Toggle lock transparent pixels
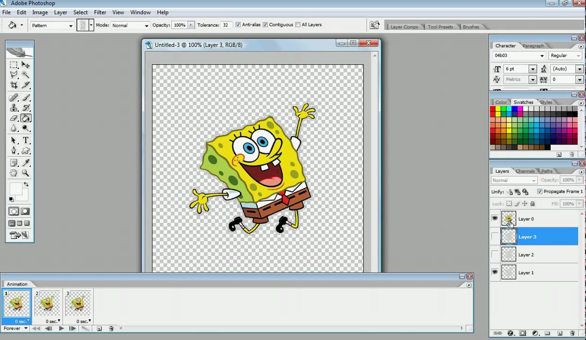Viewport: 586px width, 340px height. coord(509,204)
